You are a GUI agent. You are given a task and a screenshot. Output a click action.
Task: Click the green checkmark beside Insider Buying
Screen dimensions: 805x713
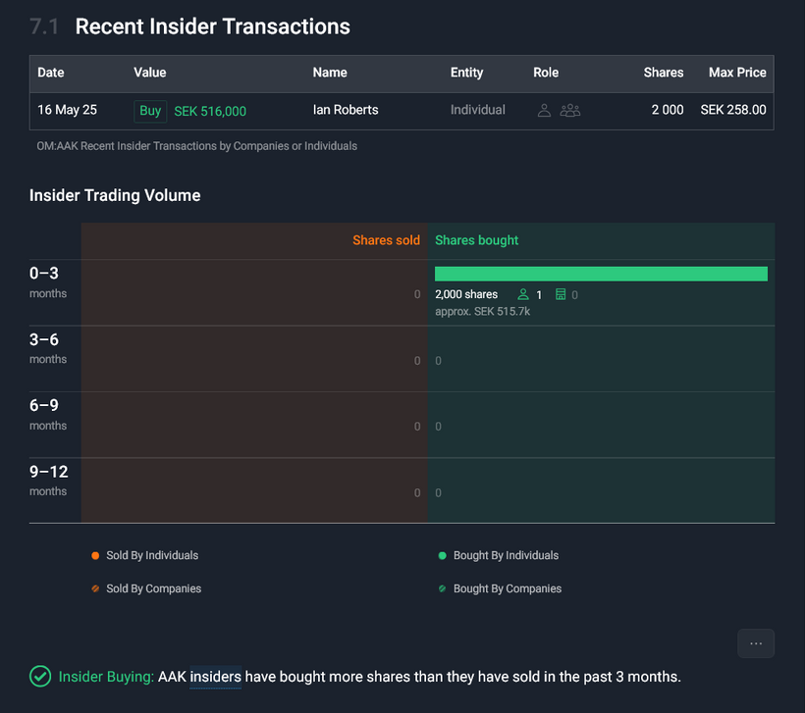[40, 677]
